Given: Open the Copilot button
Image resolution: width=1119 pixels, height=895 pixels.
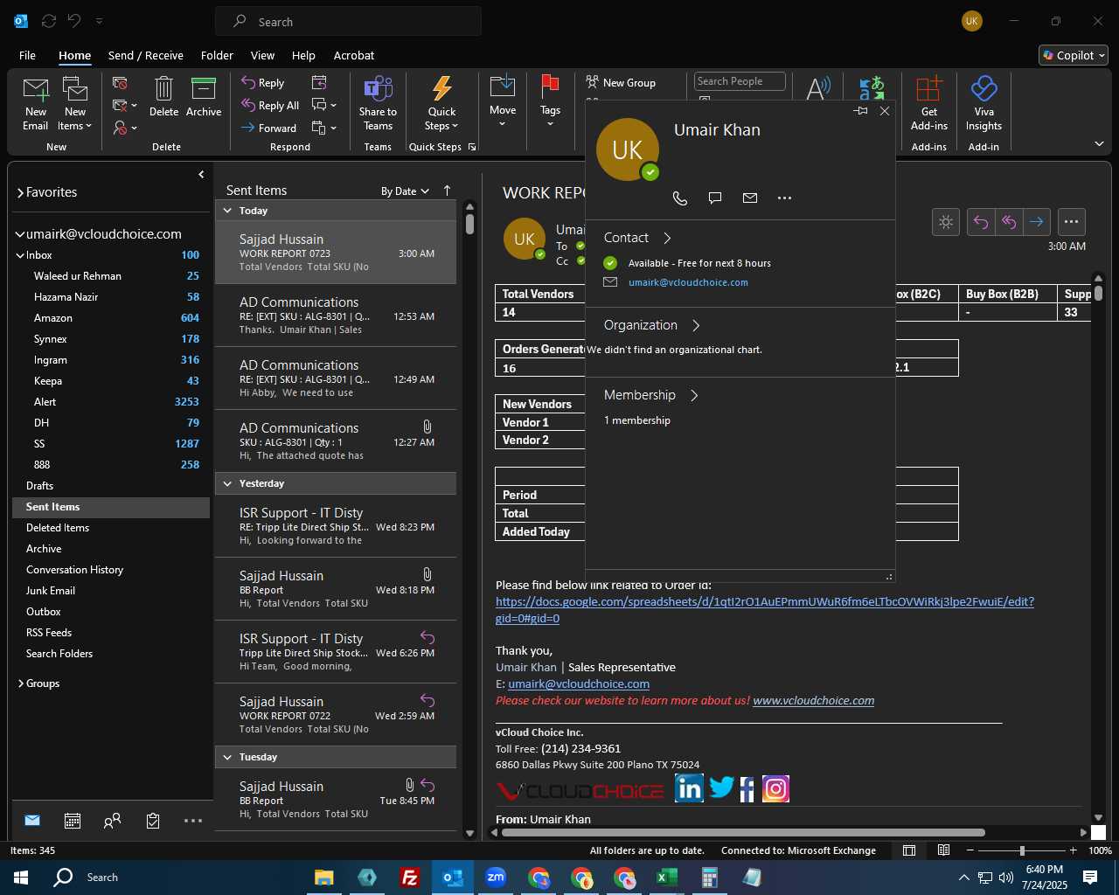Looking at the screenshot, I should tap(1074, 55).
